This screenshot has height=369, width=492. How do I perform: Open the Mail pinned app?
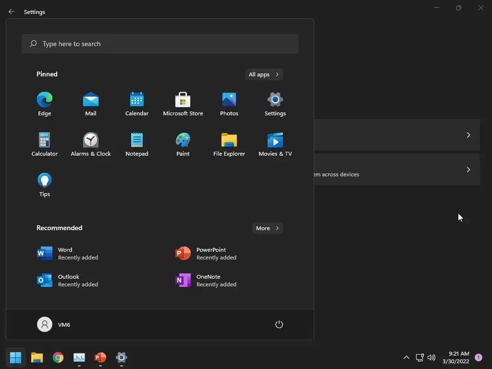point(91,104)
